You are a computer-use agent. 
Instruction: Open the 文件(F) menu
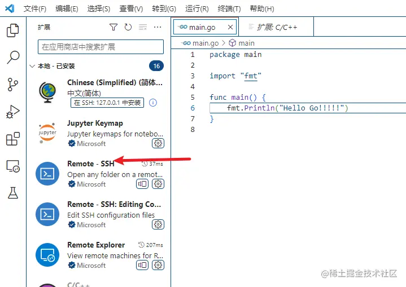pos(34,9)
